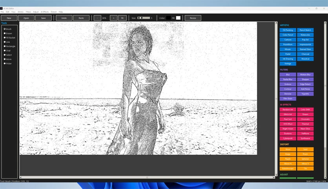Screen dimensions: 328x189
Task: Open the black Color swatch
Action: [168, 18]
